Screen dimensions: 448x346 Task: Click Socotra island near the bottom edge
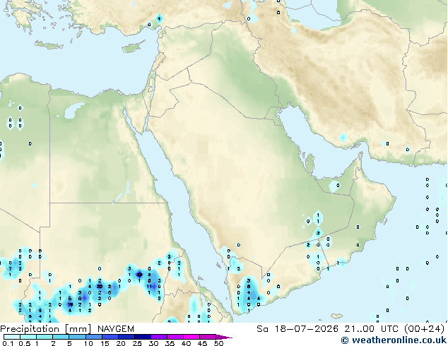tap(337, 316)
